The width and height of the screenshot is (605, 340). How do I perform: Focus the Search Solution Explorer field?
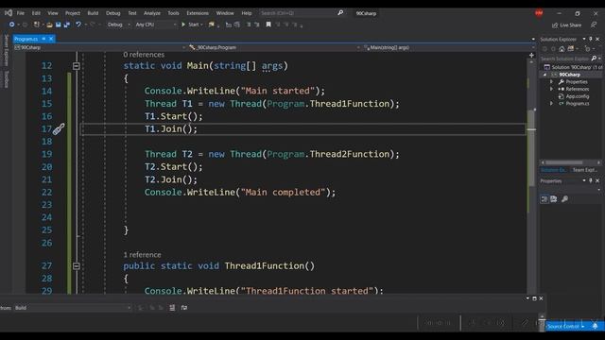point(565,59)
